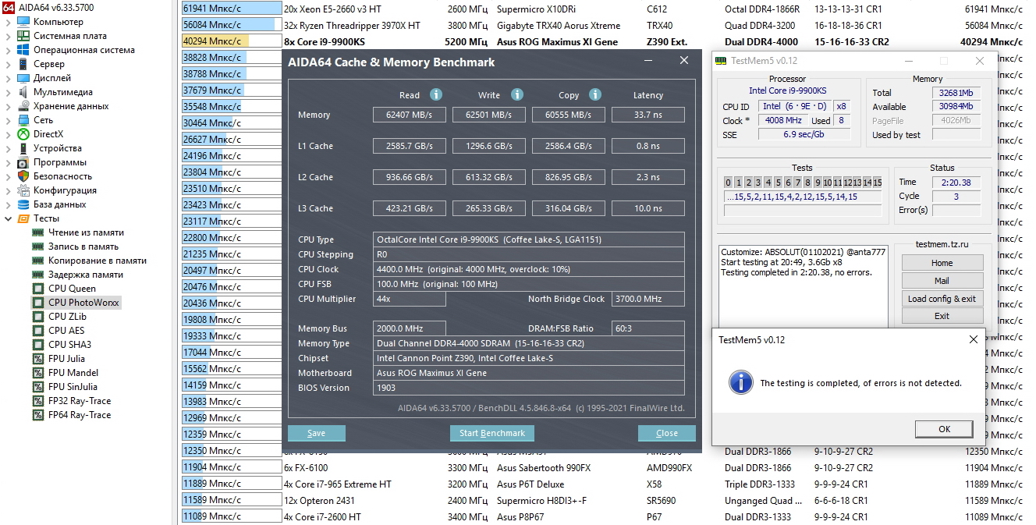Click the CPU Queen test icon
This screenshot has width=1036, height=525.
click(37, 289)
